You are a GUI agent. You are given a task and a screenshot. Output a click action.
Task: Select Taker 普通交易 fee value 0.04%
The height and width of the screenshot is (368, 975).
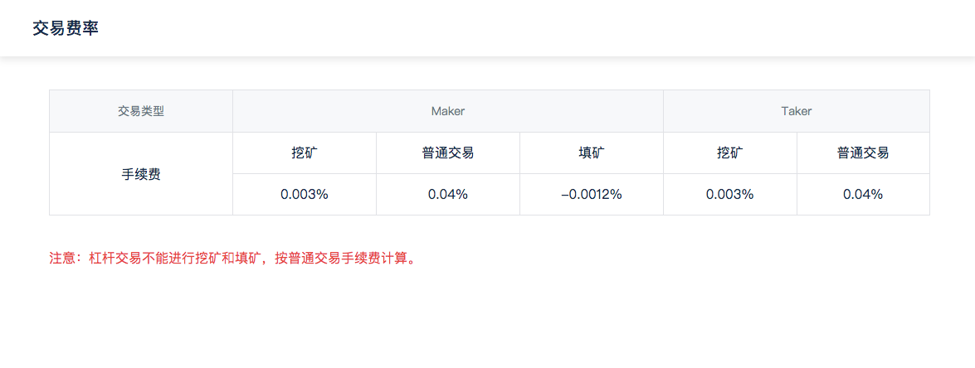pos(863,195)
